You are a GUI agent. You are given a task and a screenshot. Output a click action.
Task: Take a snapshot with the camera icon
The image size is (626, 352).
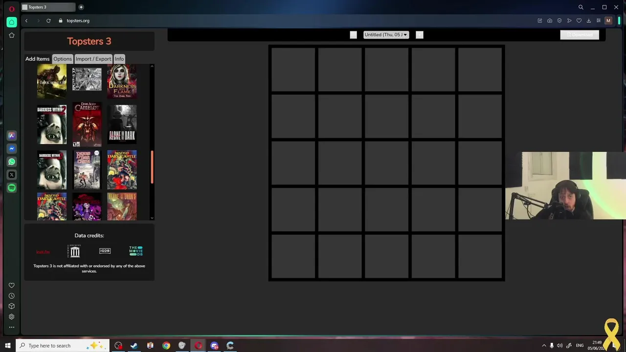pyautogui.click(x=550, y=21)
